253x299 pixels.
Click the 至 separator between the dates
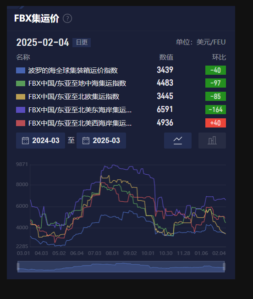(71, 140)
